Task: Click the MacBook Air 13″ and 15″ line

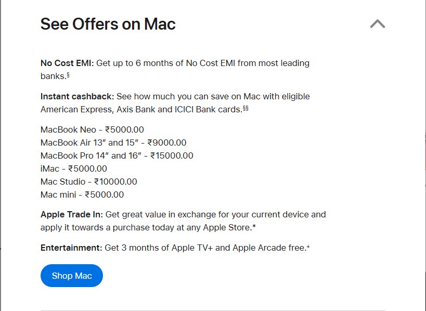Action: [x=113, y=142]
